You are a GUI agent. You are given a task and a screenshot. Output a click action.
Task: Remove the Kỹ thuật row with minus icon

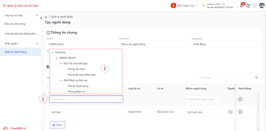coord(240,112)
